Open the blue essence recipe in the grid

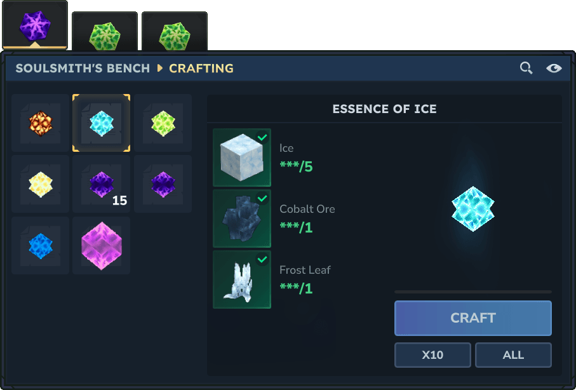pos(39,245)
